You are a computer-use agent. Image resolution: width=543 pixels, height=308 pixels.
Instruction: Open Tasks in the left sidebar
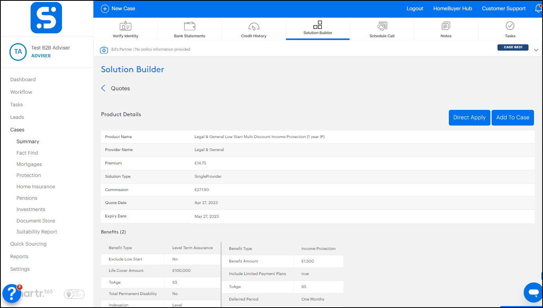point(16,104)
